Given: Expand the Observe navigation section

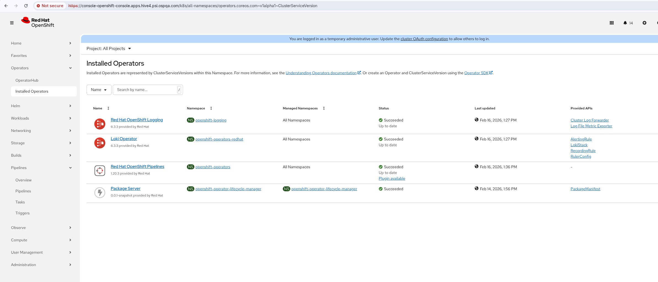Looking at the screenshot, I should point(41,228).
